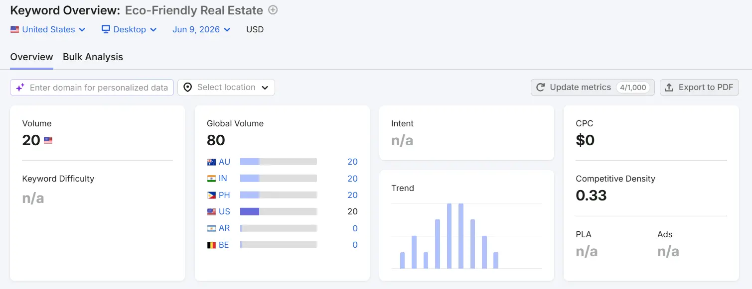Click the tallest bars in Trend chart
The width and height of the screenshot is (752, 289).
point(455,236)
